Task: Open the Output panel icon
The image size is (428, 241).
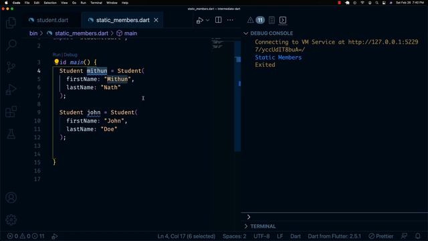Action: click(272, 20)
